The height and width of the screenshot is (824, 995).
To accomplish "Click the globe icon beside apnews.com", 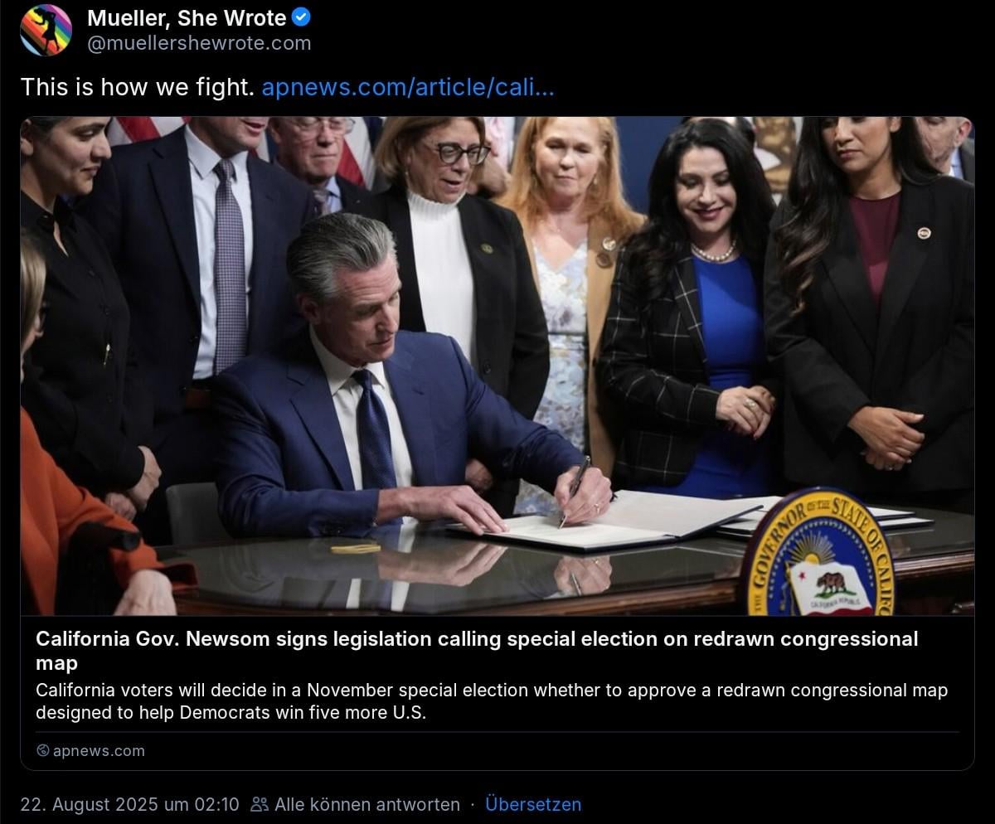I will coord(43,750).
